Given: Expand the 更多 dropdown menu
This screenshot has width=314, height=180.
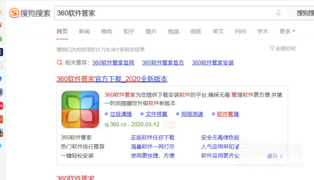Looking at the screenshot, I should click(287, 31).
